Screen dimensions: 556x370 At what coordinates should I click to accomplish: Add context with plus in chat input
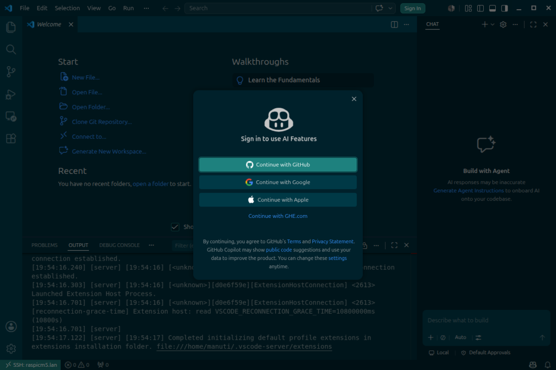click(x=431, y=337)
